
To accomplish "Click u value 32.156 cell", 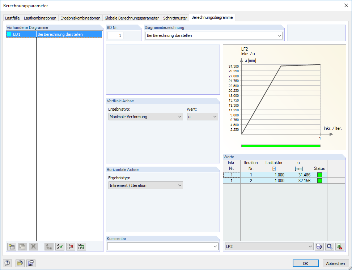I will (299, 181).
